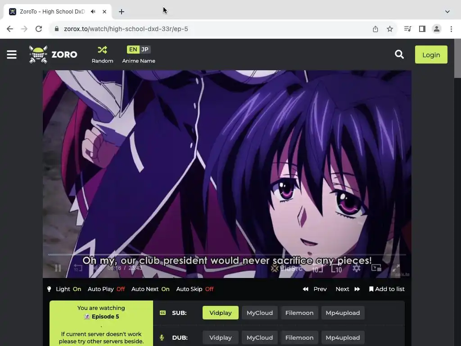Viewport: 461px width, 346px height.
Task: Select DUB Filemoon server
Action: click(299, 337)
